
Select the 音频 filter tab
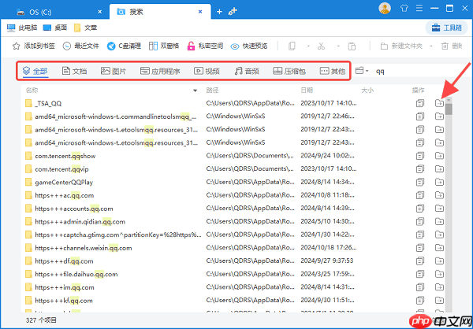[247, 71]
